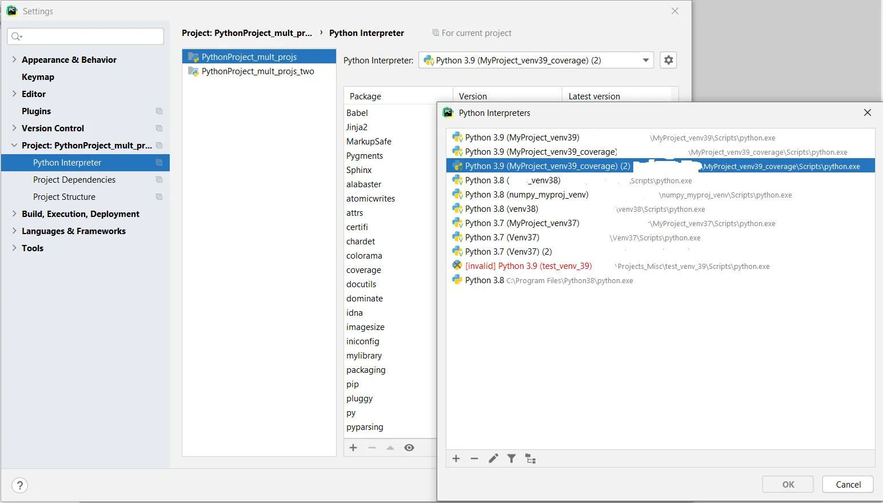Screen dimensions: 883x503
Task: Select Python 3.9 (MyProject_venv39) interpreter
Action: pos(661,138)
